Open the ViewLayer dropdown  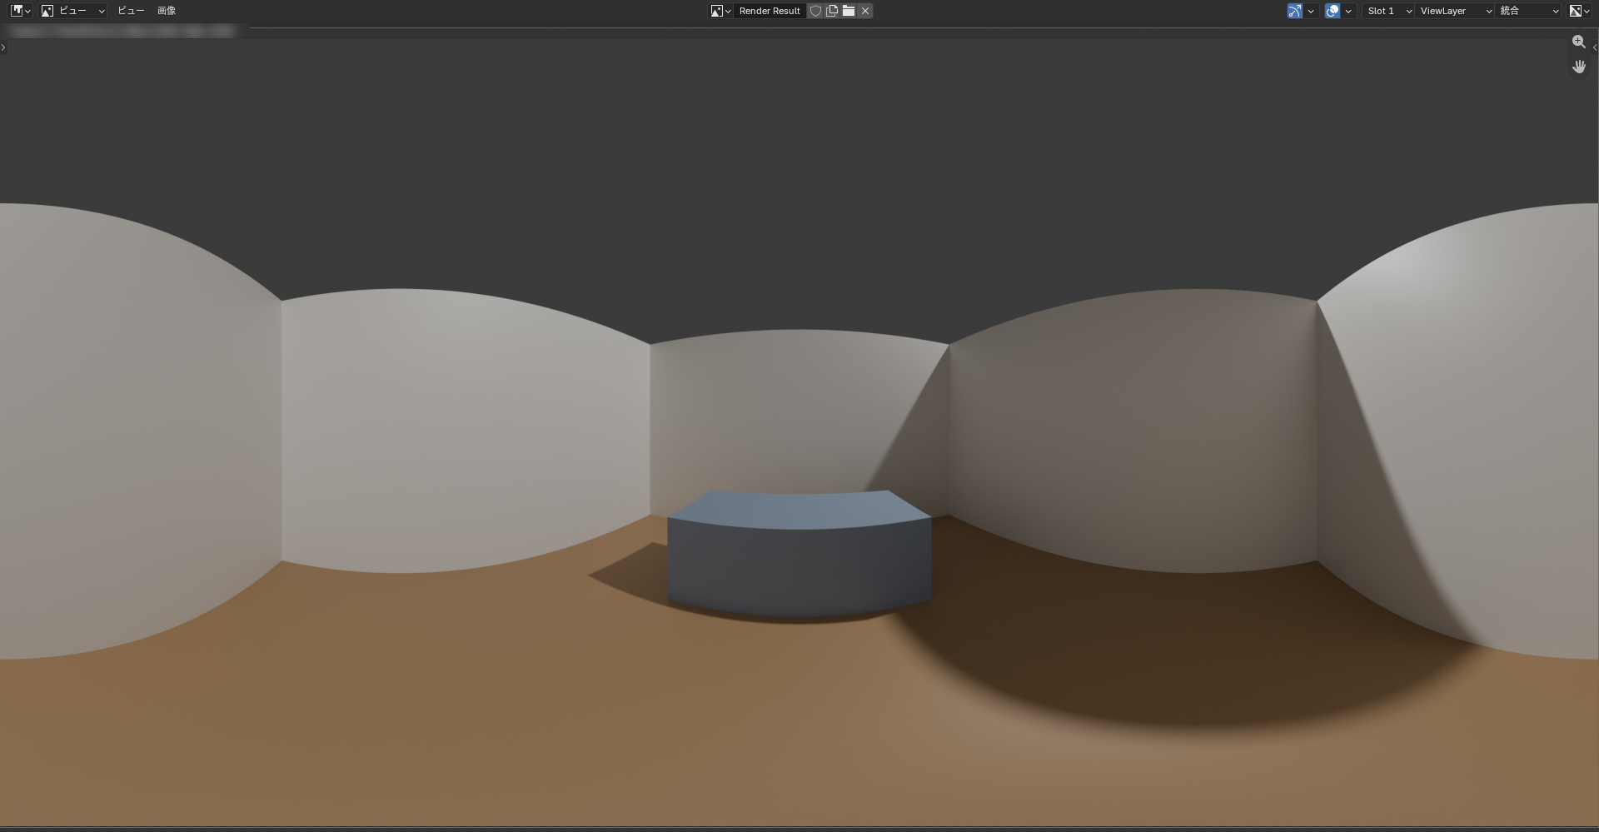click(1455, 11)
